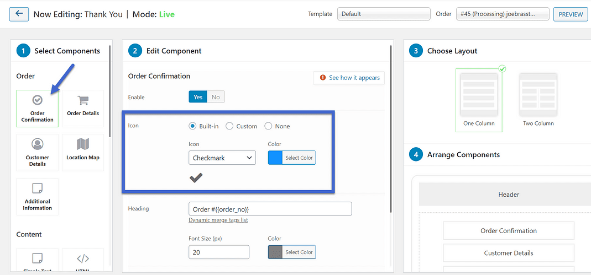Click the Edit Component panel scrollbar
This screenshot has height=275, width=591.
(x=391, y=128)
